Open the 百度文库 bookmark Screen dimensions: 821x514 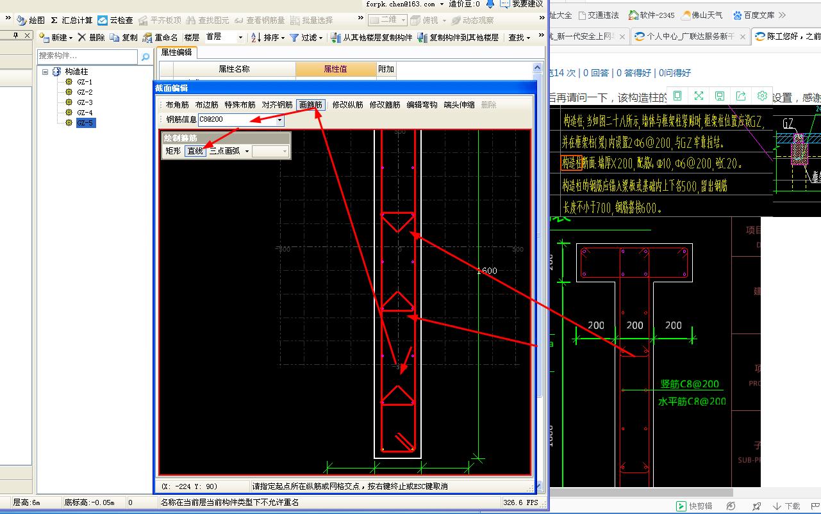pyautogui.click(x=754, y=15)
